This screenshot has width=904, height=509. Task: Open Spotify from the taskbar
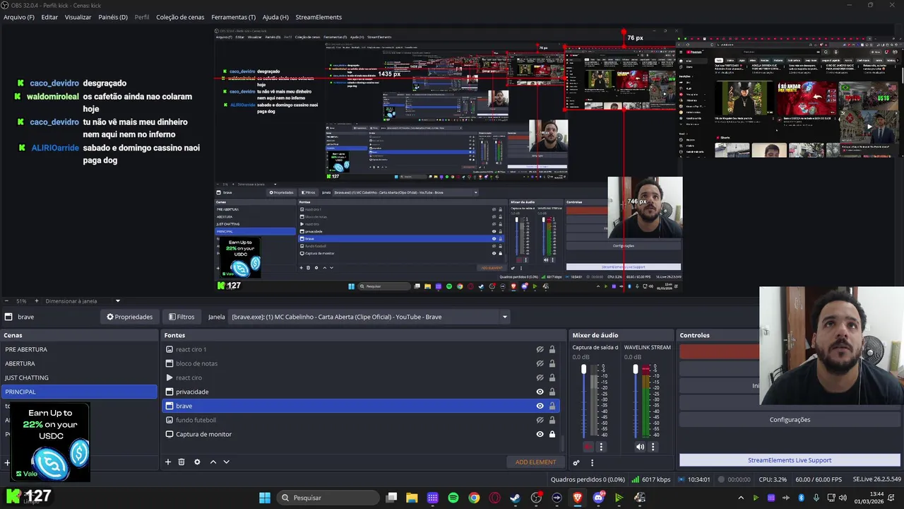click(453, 498)
